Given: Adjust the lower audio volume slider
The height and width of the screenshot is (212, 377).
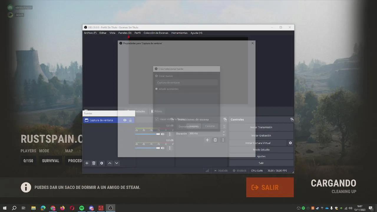Looking at the screenshot, I should 147,148.
